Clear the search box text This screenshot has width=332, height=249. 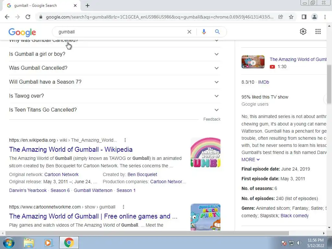click(189, 32)
